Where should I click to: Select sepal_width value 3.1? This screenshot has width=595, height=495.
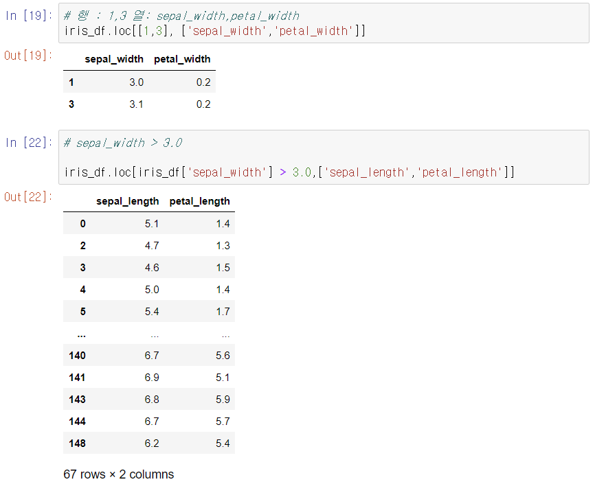[136, 104]
